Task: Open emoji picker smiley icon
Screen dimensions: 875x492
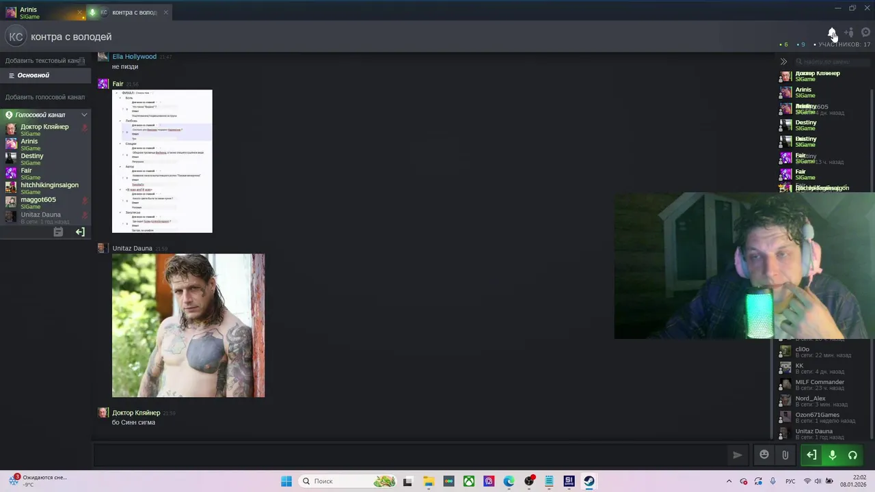Action: pos(764,454)
